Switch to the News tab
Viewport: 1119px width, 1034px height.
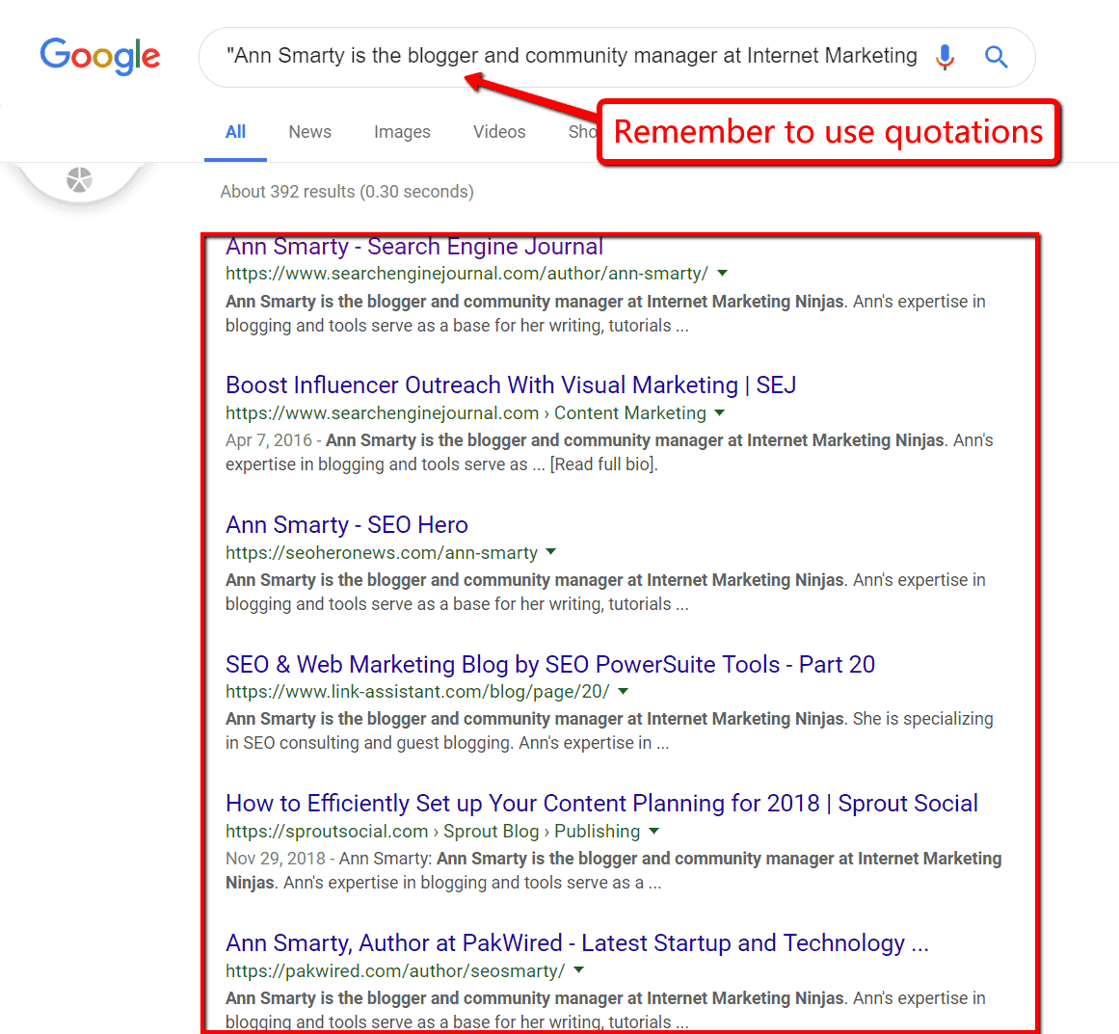pos(309,131)
